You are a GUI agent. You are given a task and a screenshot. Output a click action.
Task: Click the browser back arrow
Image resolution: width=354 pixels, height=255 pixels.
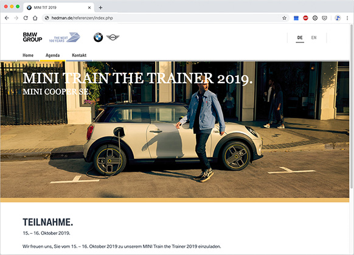point(7,18)
